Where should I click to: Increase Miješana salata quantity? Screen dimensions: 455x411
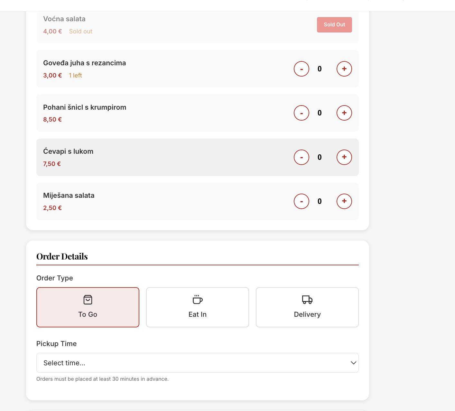pyautogui.click(x=344, y=201)
